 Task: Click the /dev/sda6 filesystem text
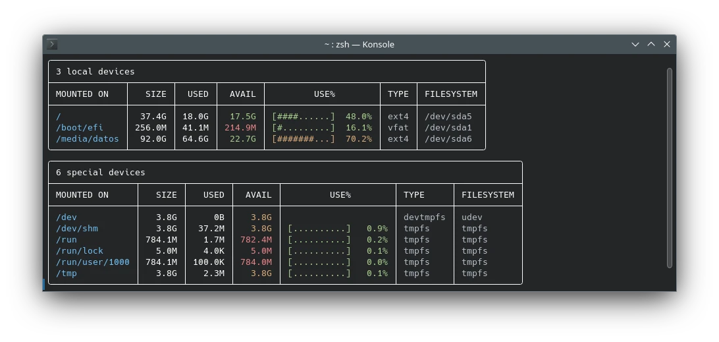[x=448, y=139]
